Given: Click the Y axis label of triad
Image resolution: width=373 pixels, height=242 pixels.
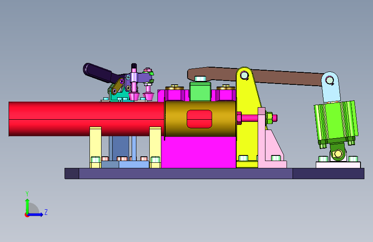Looking at the screenshot, I should (x=27, y=194).
